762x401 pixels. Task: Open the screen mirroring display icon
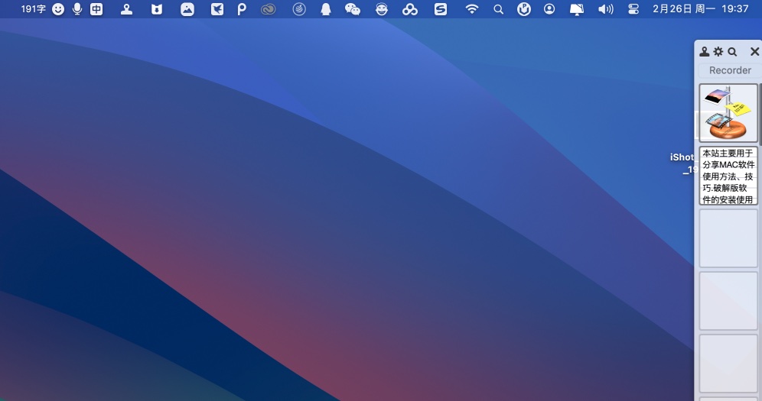(576, 9)
